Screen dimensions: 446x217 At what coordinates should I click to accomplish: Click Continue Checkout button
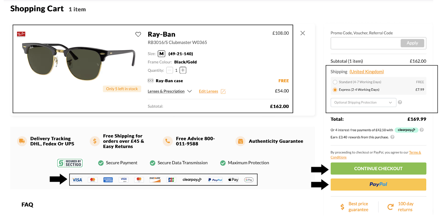tap(378, 169)
